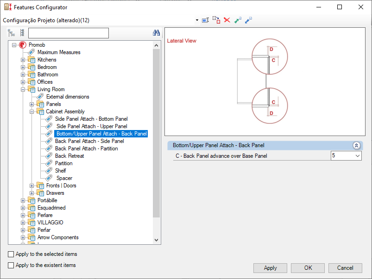This screenshot has height=279, width=372.
Task: Click the tag icon beside Back Retreat
Action: point(49,156)
